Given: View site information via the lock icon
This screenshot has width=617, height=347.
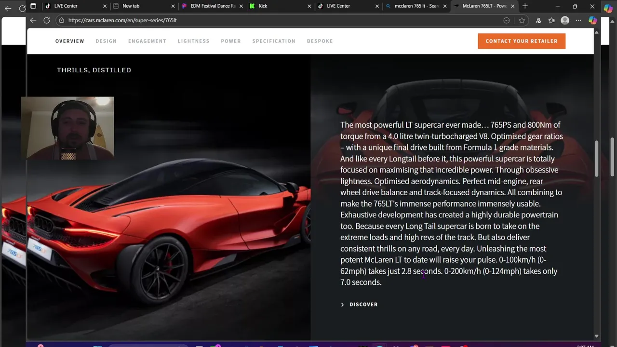Looking at the screenshot, I should click(x=61, y=20).
